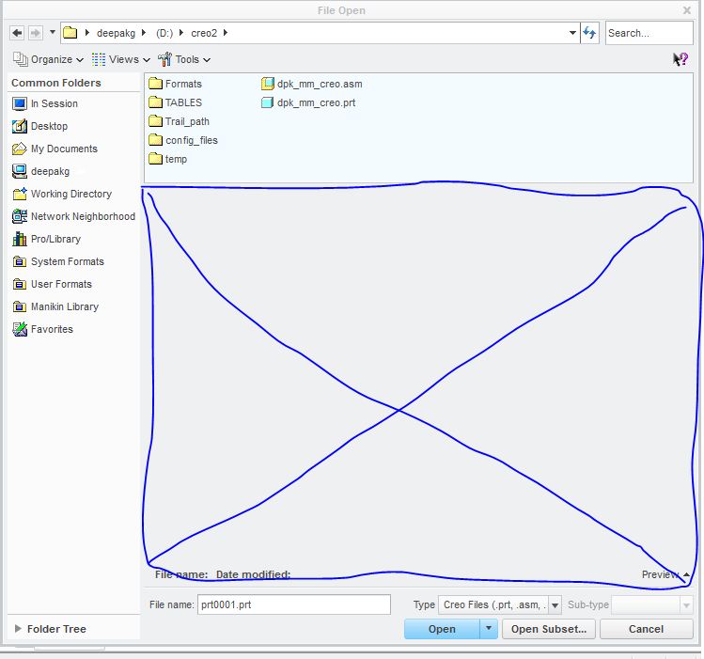Click the Back arrow navigation icon

[17, 33]
